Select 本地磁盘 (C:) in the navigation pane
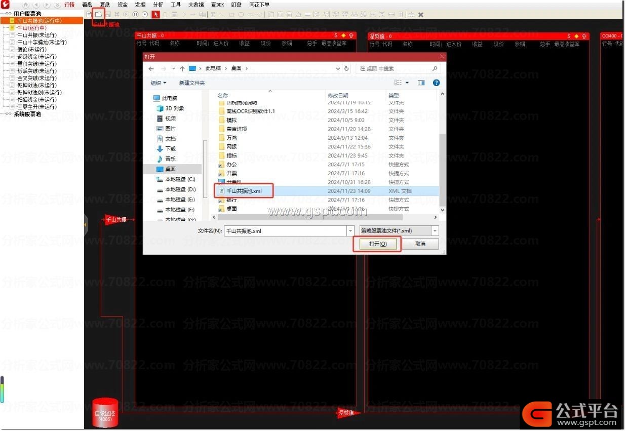This screenshot has height=431, width=626. click(176, 179)
